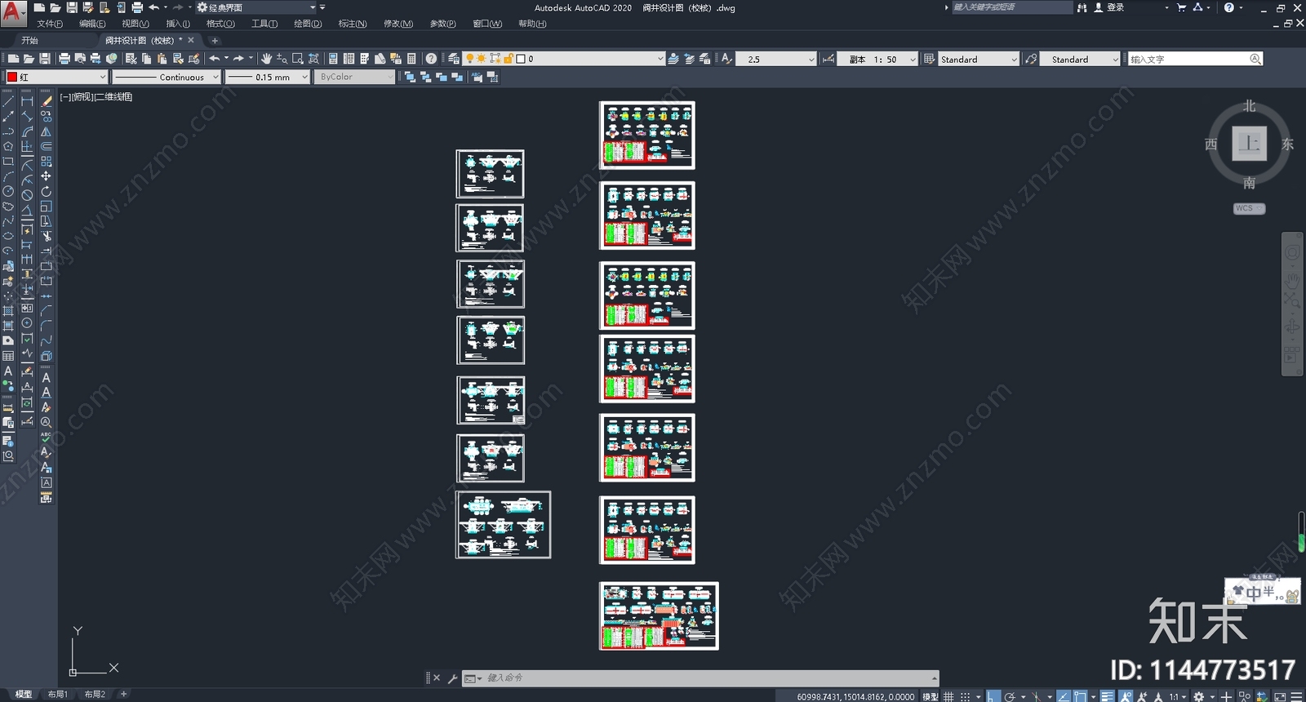Click the bottom-most wide drawing sheet thumbnail
Image resolution: width=1306 pixels, height=702 pixels.
[x=659, y=616]
